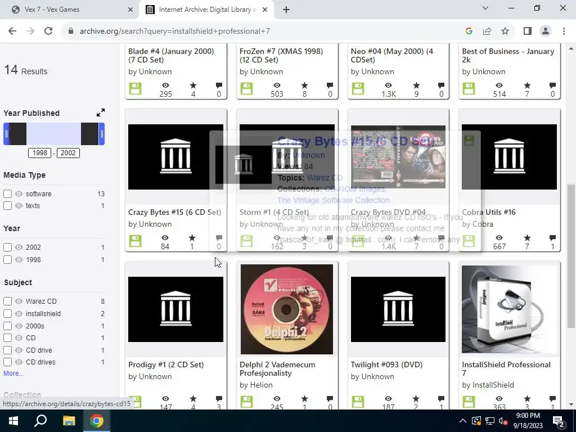Open Prodigy #1 (2 CD Set) title
This screenshot has width=576, height=432.
pos(166,364)
